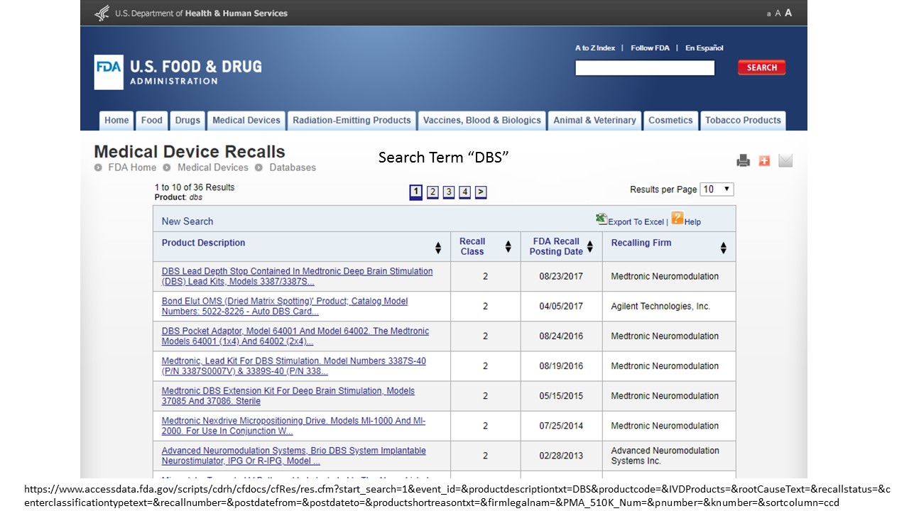Open the Cosmetics tab
The width and height of the screenshot is (909, 511).
tap(670, 121)
